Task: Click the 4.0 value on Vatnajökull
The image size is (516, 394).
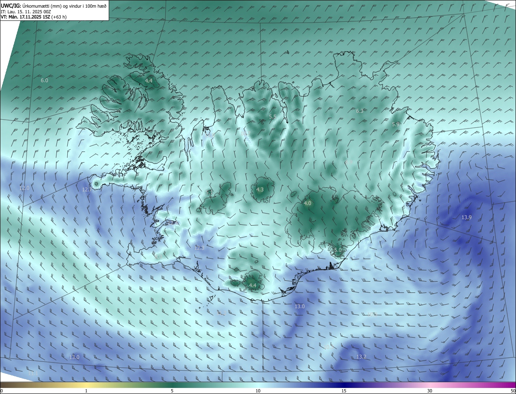Action: tap(308, 203)
